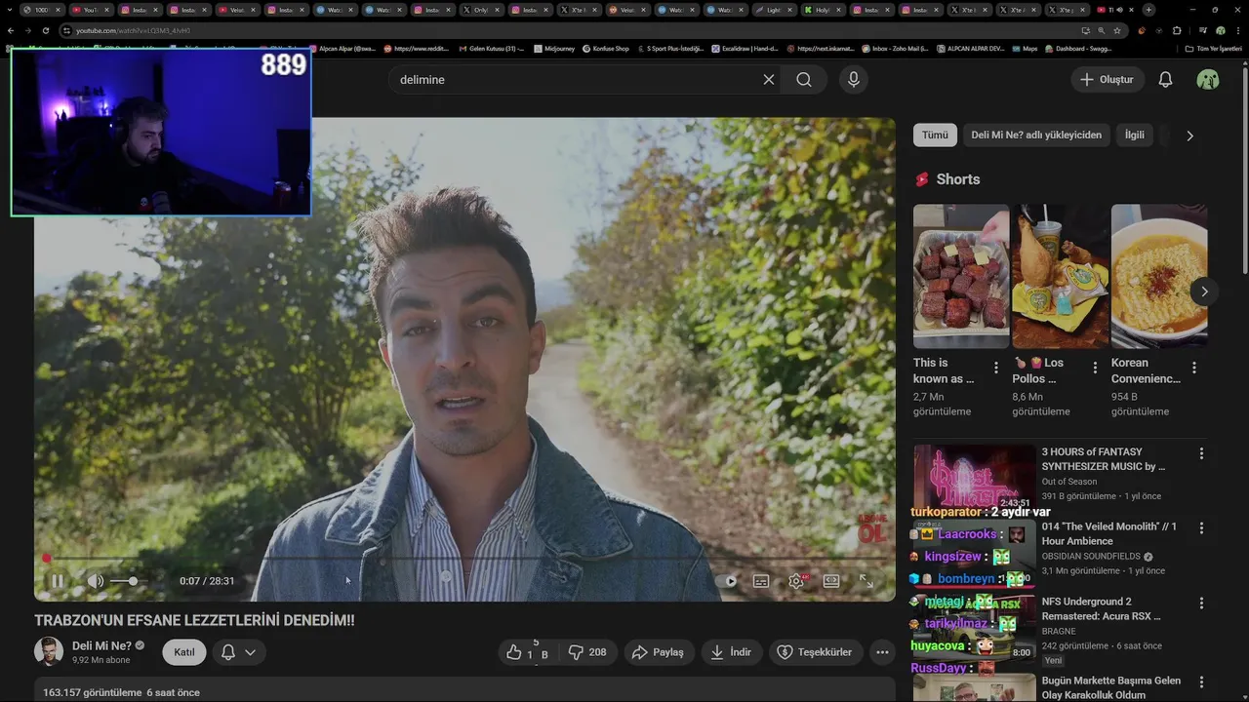Open the Tüm Yer İşaretleri bookmarks folder
This screenshot has width=1249, height=702.
tap(1213, 48)
